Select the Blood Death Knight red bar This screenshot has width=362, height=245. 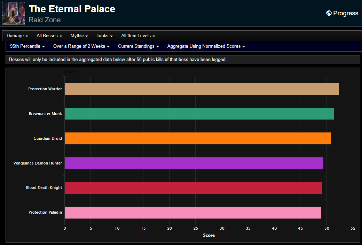[194, 188]
